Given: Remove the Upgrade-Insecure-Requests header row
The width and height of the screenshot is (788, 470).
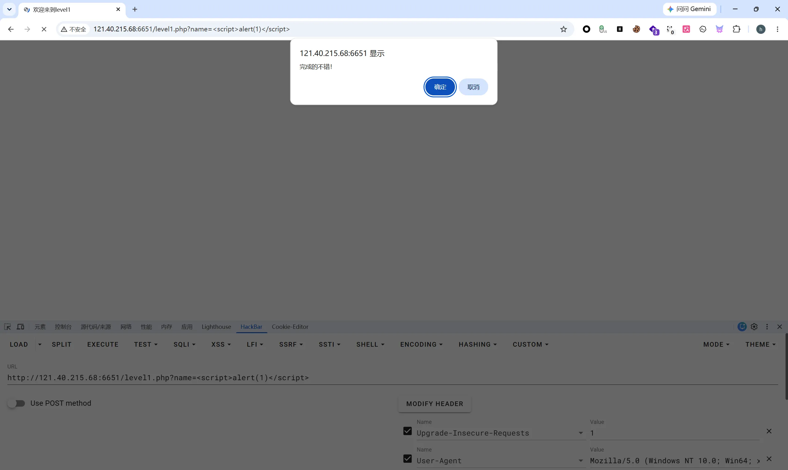Looking at the screenshot, I should [769, 431].
